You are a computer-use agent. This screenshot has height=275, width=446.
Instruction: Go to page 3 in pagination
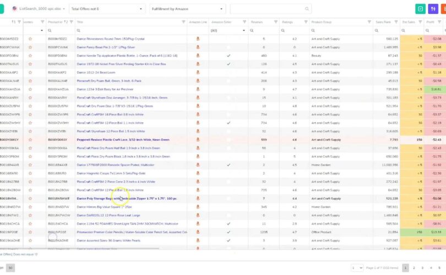click(x=422, y=268)
